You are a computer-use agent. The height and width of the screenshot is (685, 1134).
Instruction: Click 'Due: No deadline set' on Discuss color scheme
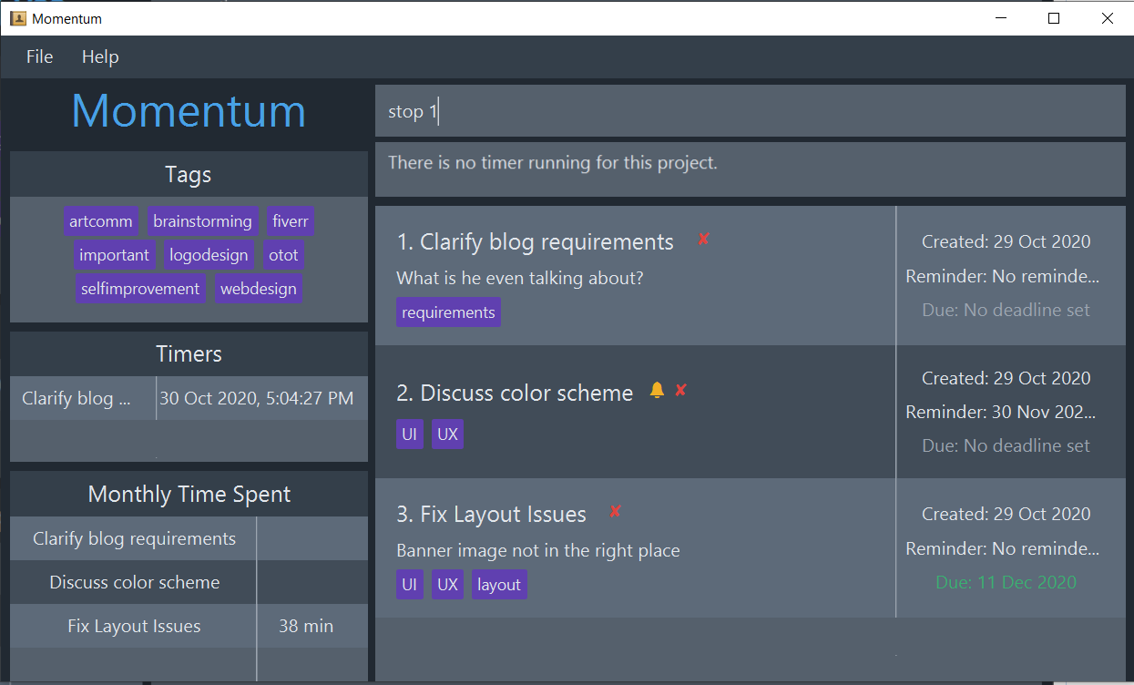(x=1006, y=445)
